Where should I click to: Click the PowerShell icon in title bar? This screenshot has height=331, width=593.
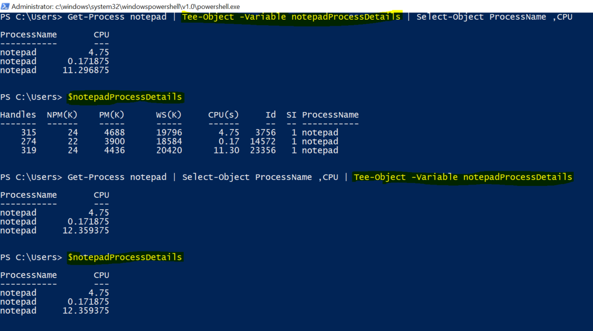click(4, 6)
